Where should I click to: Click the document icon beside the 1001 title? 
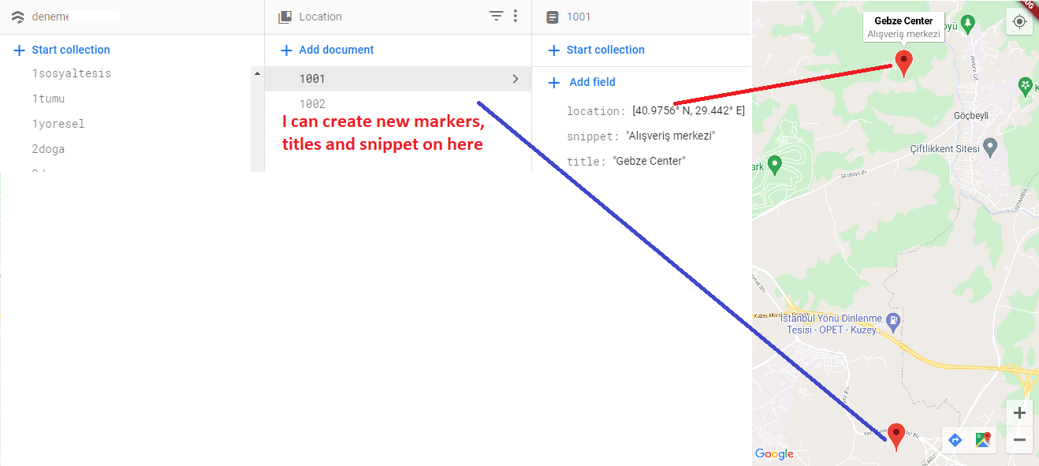point(552,16)
